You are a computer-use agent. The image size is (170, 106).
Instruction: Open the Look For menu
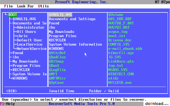pos(25,6)
